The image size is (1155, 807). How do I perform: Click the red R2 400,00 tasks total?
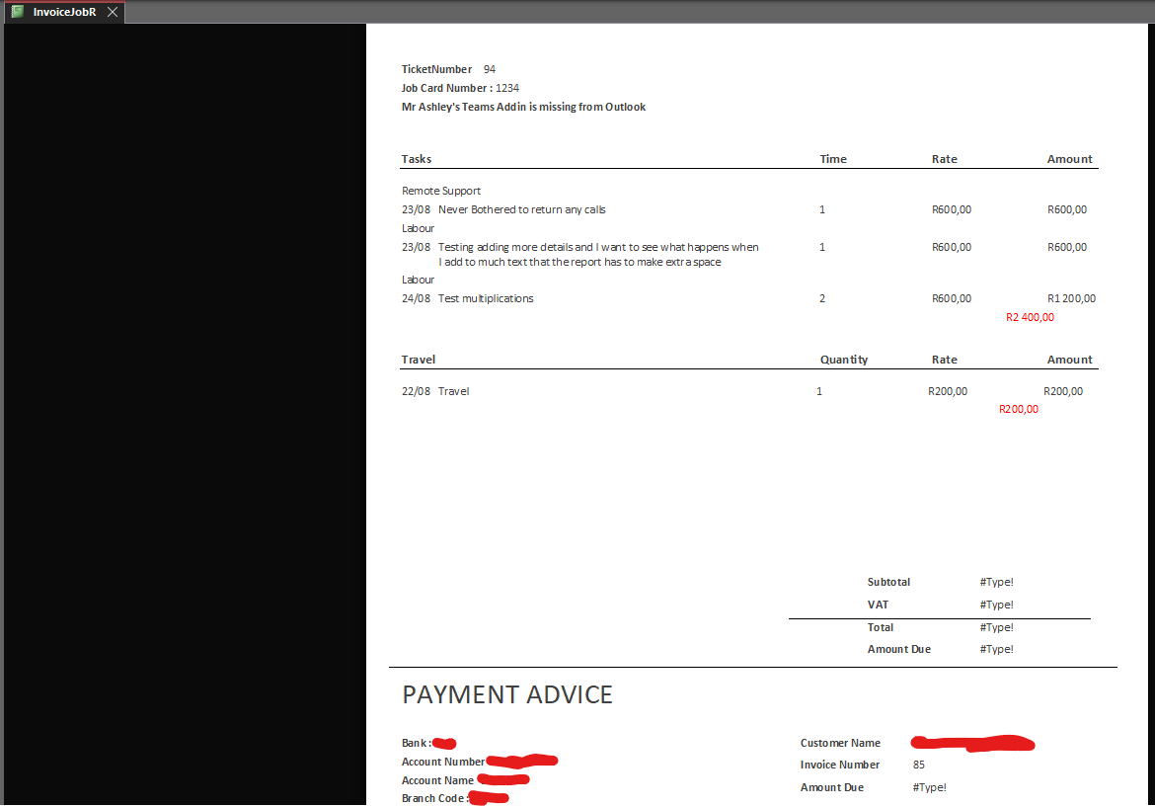(x=1030, y=318)
